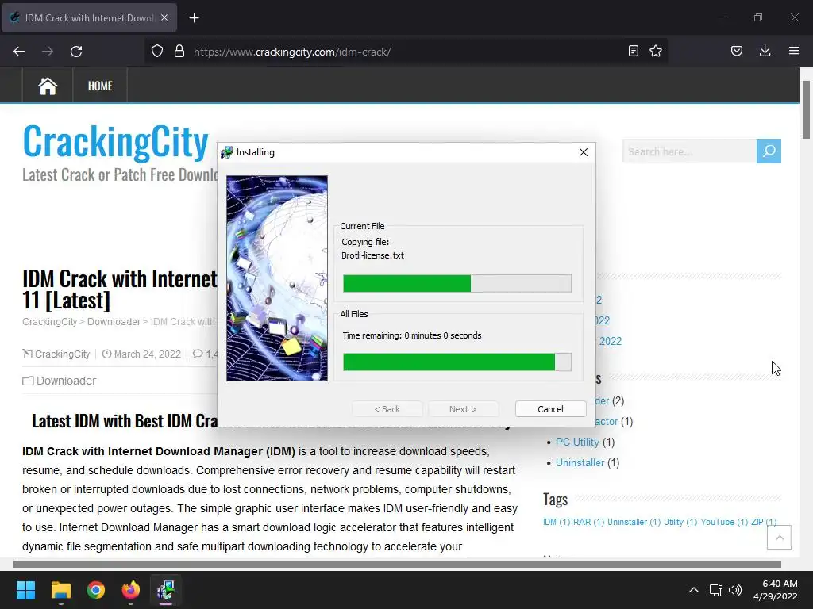
Task: Click the YouTube (1) tag
Action: (x=724, y=522)
